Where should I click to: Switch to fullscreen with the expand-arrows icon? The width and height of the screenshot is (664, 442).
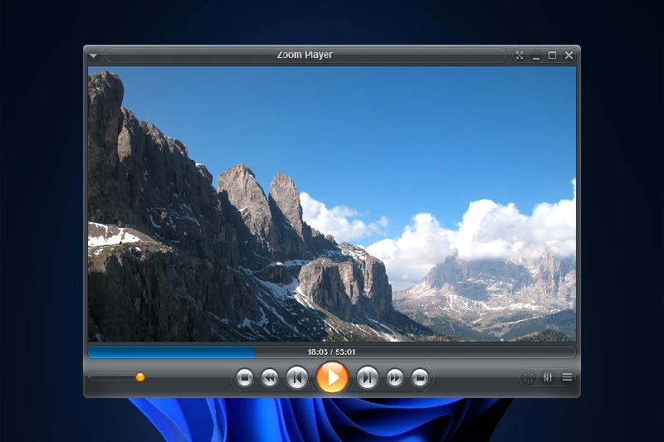[x=520, y=56]
